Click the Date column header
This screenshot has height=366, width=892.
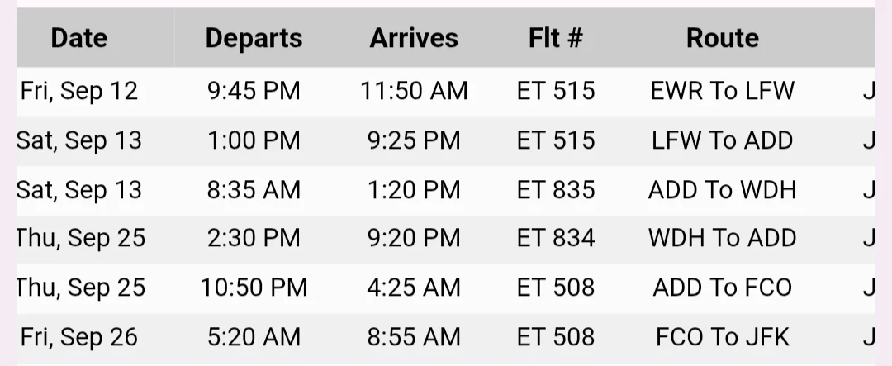[79, 38]
